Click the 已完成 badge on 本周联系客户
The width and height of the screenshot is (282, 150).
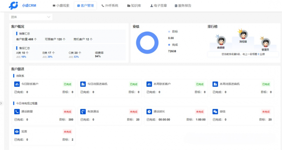click(200, 84)
